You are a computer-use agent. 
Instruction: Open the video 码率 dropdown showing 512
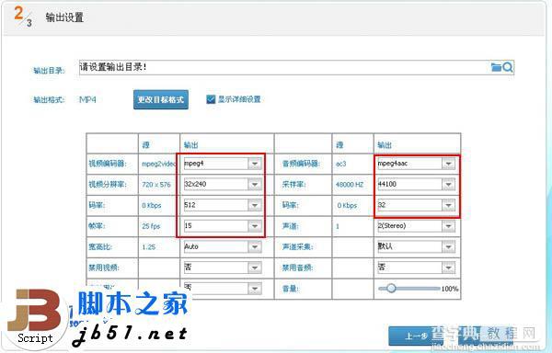(x=223, y=205)
